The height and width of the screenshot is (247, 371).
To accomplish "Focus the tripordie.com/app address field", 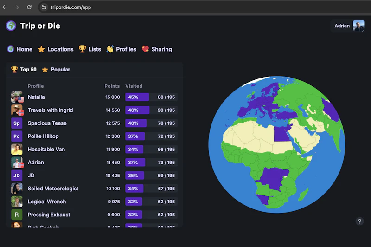I will (71, 7).
